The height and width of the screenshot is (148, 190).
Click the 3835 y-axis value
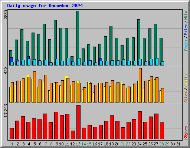coord(6,14)
